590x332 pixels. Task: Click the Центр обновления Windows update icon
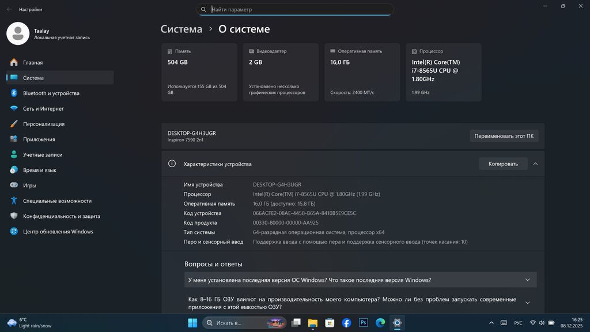[14, 232]
